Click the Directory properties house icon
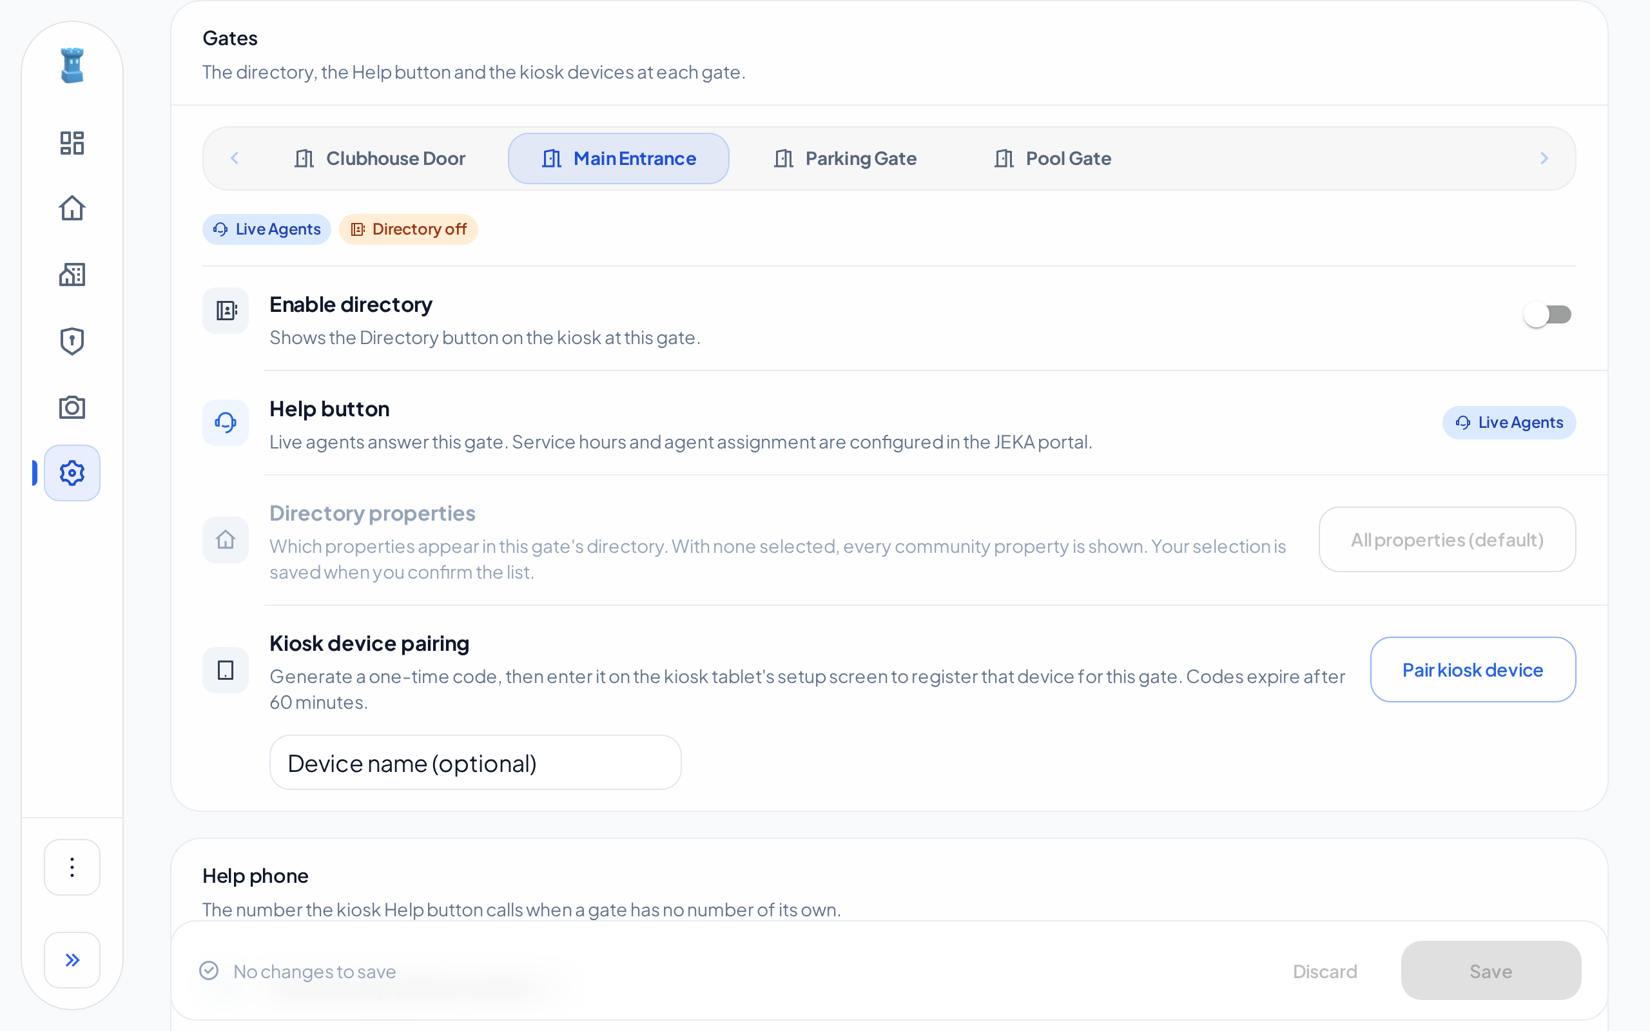 226,540
